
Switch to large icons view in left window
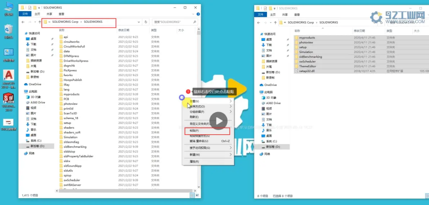tap(197, 195)
